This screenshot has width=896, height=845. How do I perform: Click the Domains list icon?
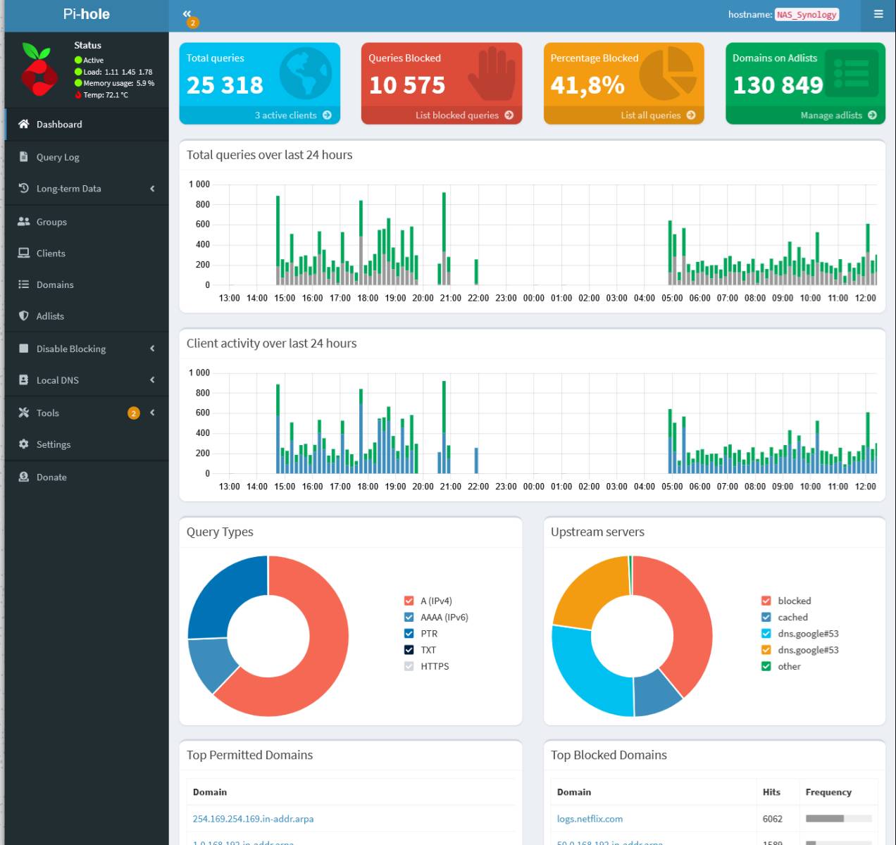[23, 284]
